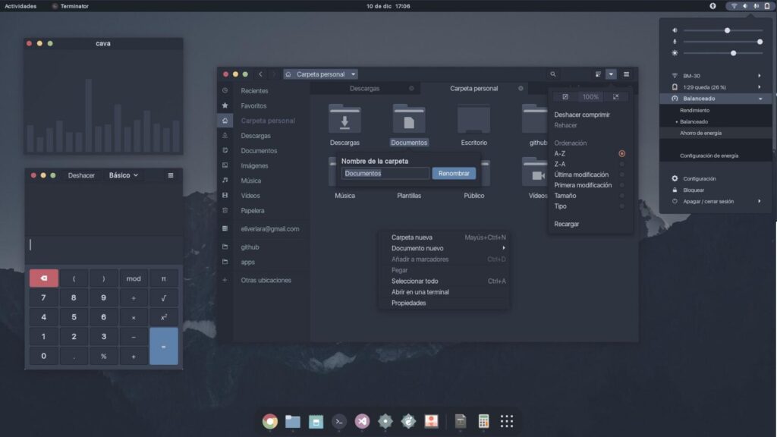Viewport: 777px width, 437px height.
Task: Click the Renombrar button
Action: tap(454, 173)
